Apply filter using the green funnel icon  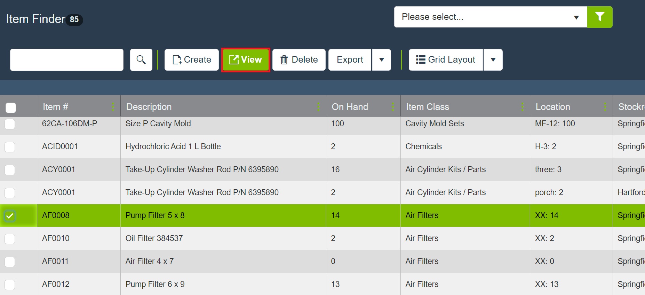(599, 17)
